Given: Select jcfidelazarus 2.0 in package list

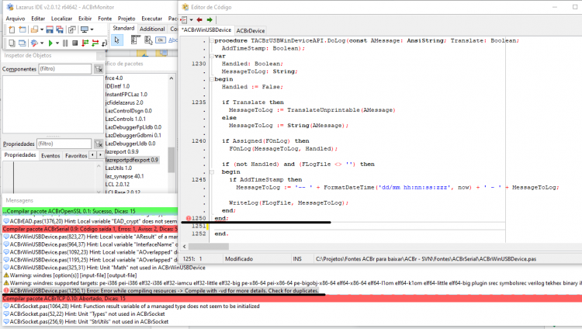Looking at the screenshot, I should click(x=124, y=102).
